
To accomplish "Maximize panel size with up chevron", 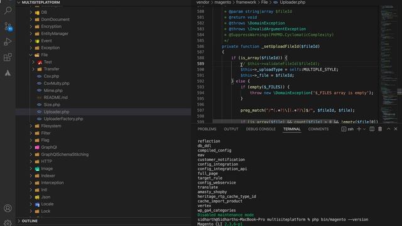I will click(x=388, y=129).
